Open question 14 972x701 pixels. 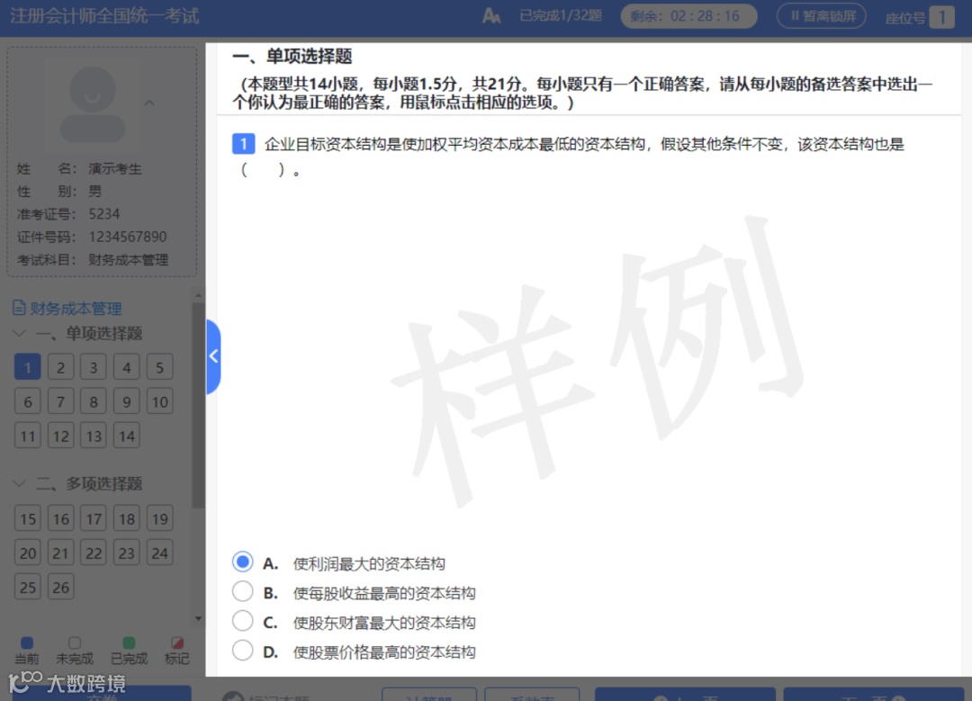127,436
